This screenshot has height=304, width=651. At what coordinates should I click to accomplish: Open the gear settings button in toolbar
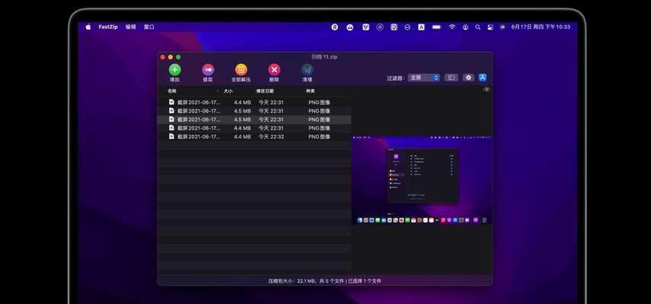coord(468,78)
